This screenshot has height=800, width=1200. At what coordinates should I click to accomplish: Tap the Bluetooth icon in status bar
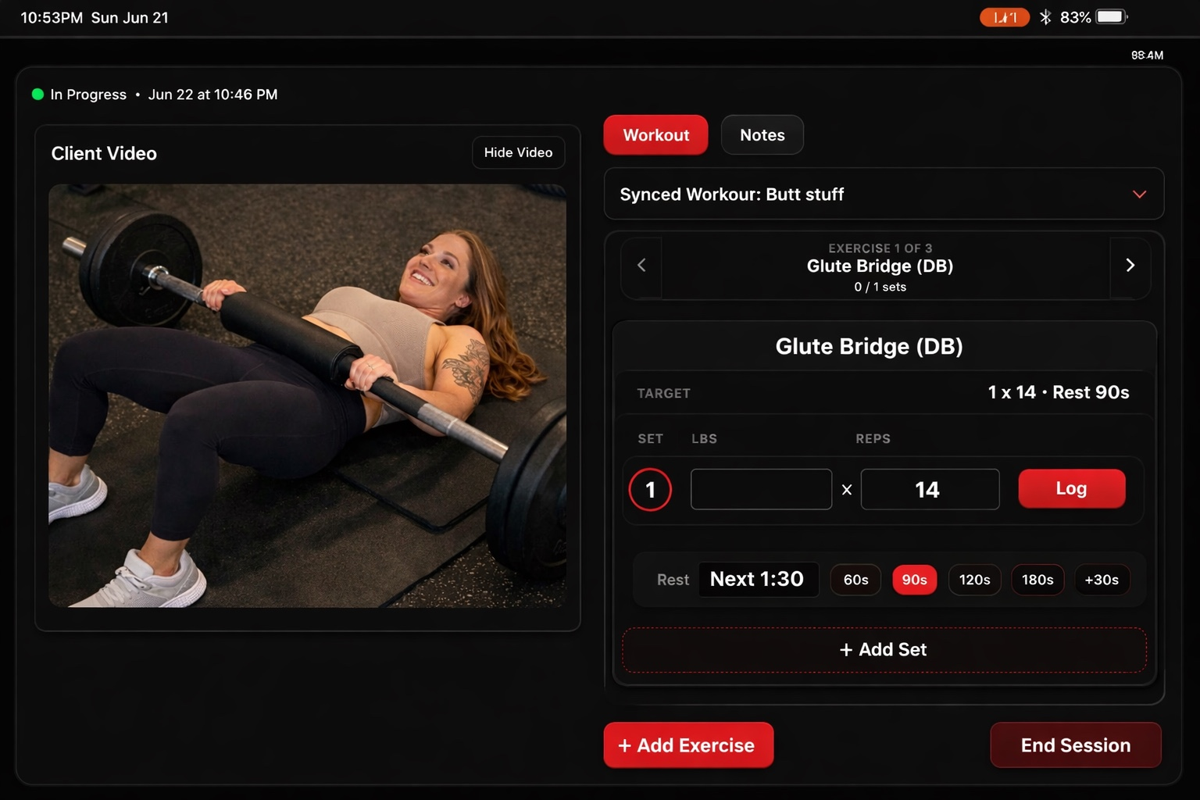point(1045,17)
